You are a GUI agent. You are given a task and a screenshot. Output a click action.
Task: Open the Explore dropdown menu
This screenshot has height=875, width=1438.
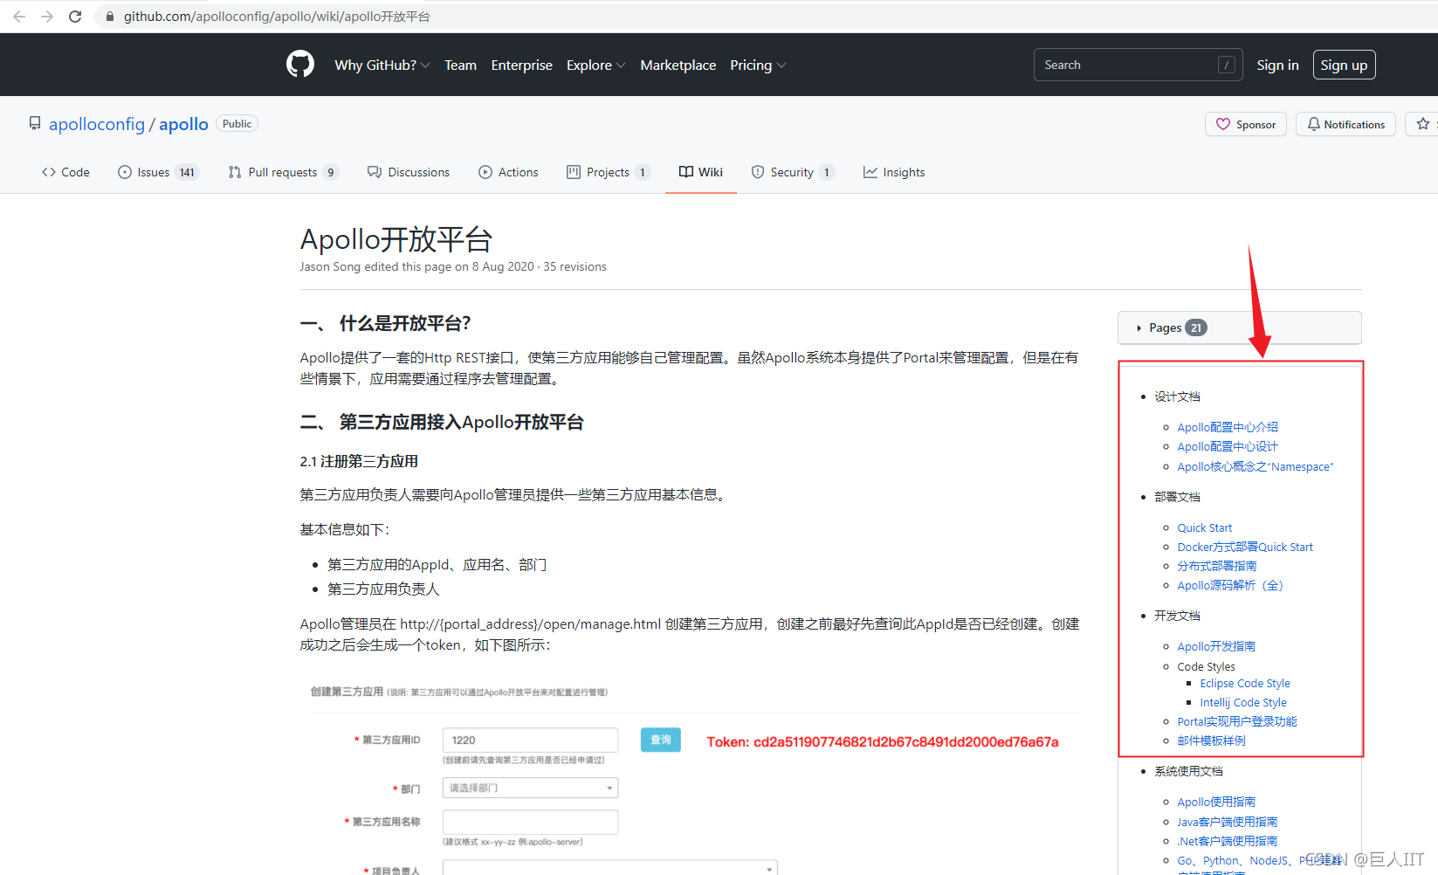595,65
